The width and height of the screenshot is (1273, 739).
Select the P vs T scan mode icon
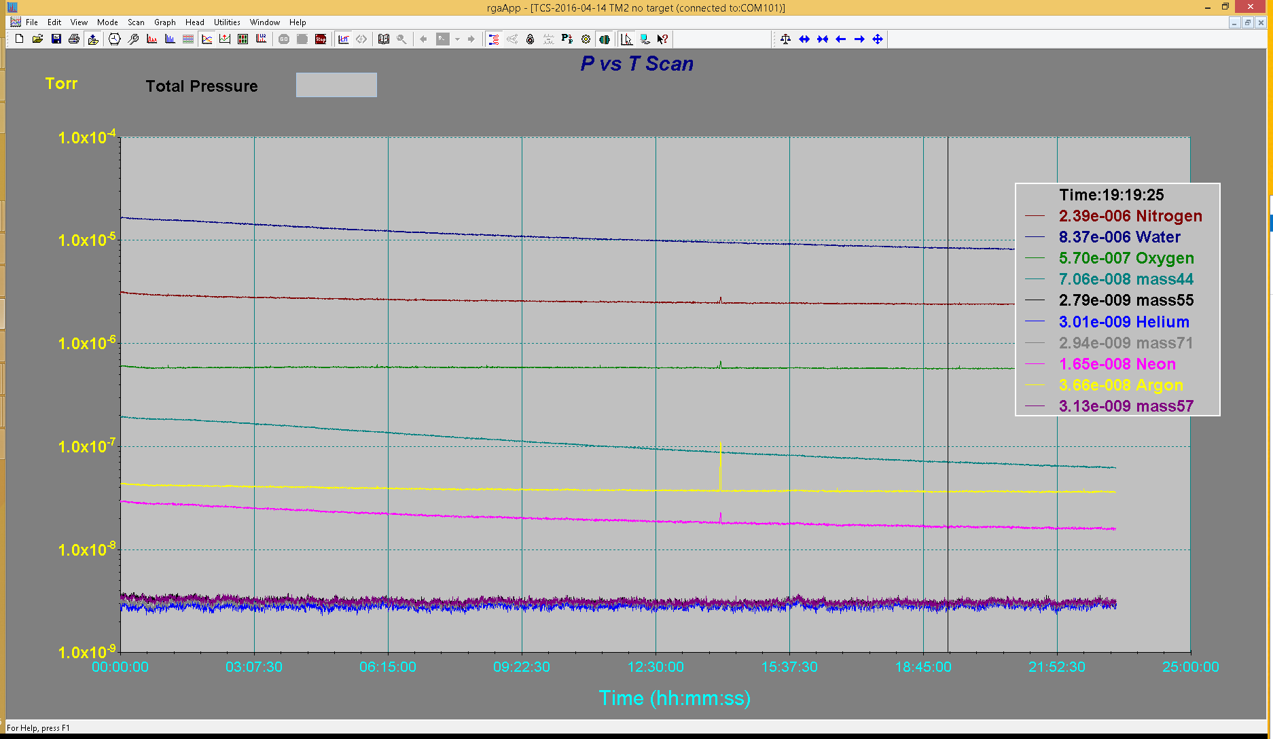(207, 39)
